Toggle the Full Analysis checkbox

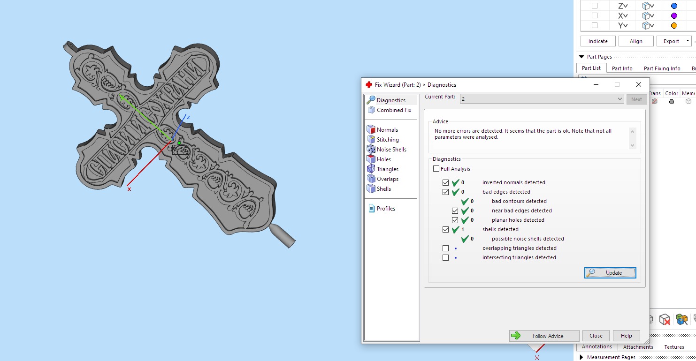pyautogui.click(x=436, y=169)
